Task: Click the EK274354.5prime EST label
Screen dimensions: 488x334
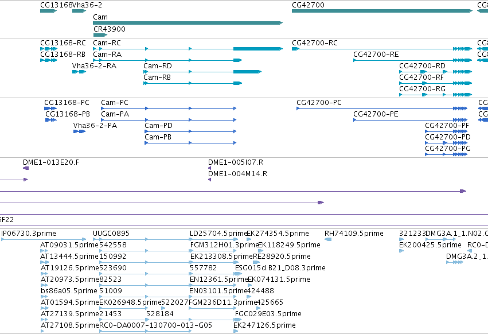Action: (x=278, y=234)
